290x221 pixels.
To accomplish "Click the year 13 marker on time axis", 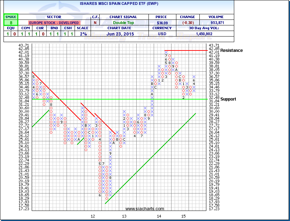I will tap(124, 216).
